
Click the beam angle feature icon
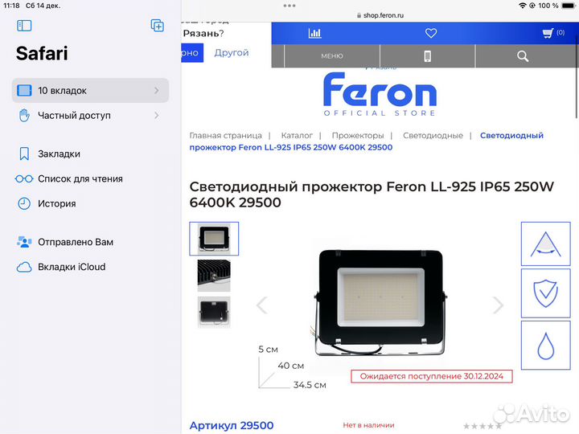[545, 244]
